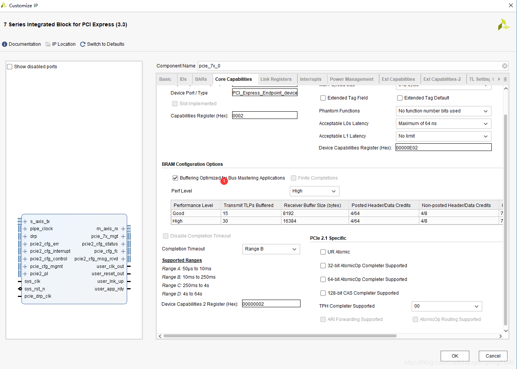This screenshot has width=517, height=369.
Task: Expand the pcie2_cfg_msg_rcvd port plus icon
Action: (123, 259)
